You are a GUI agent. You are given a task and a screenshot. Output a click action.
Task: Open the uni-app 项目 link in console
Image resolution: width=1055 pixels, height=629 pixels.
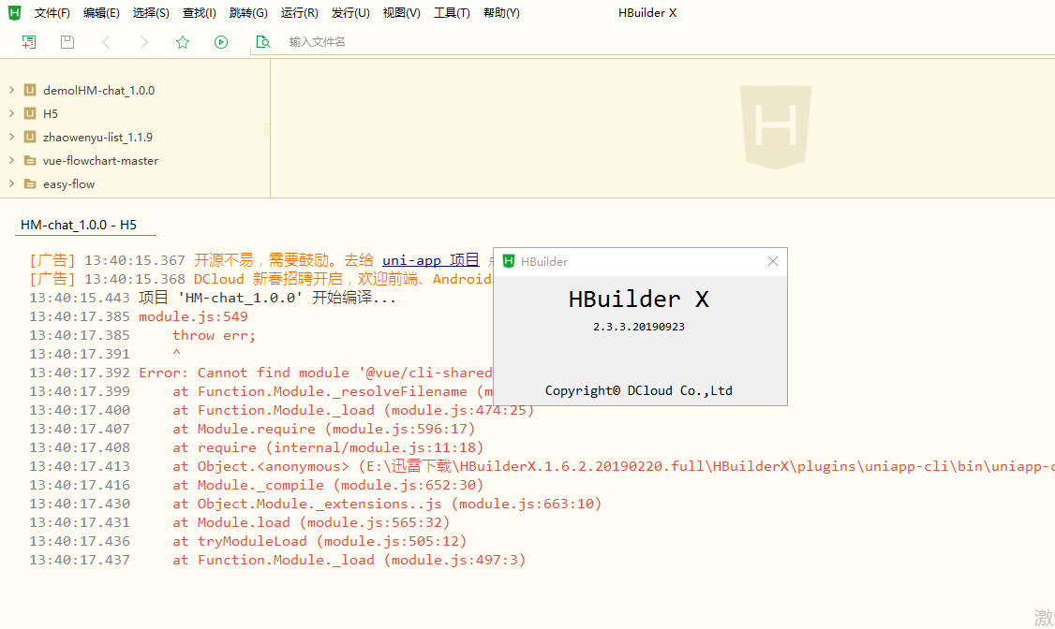[x=431, y=260]
